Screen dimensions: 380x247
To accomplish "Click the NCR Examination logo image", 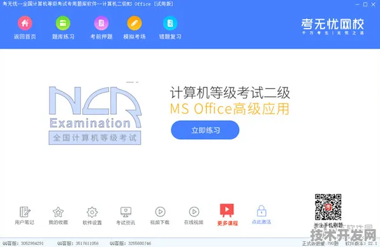I will click(x=95, y=116).
